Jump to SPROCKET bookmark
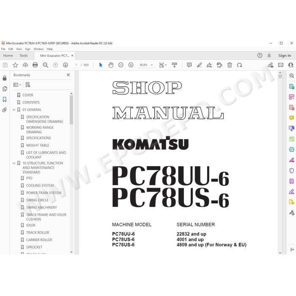 (x=34, y=247)
